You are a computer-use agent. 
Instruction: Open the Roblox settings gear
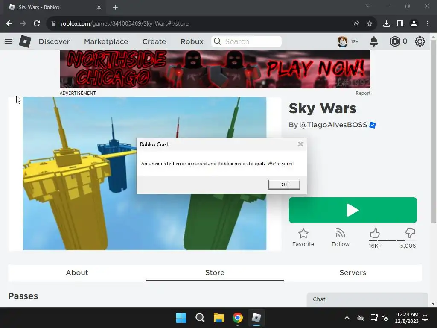pyautogui.click(x=420, y=41)
